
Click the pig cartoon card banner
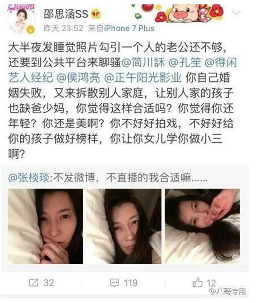coord(180,13)
